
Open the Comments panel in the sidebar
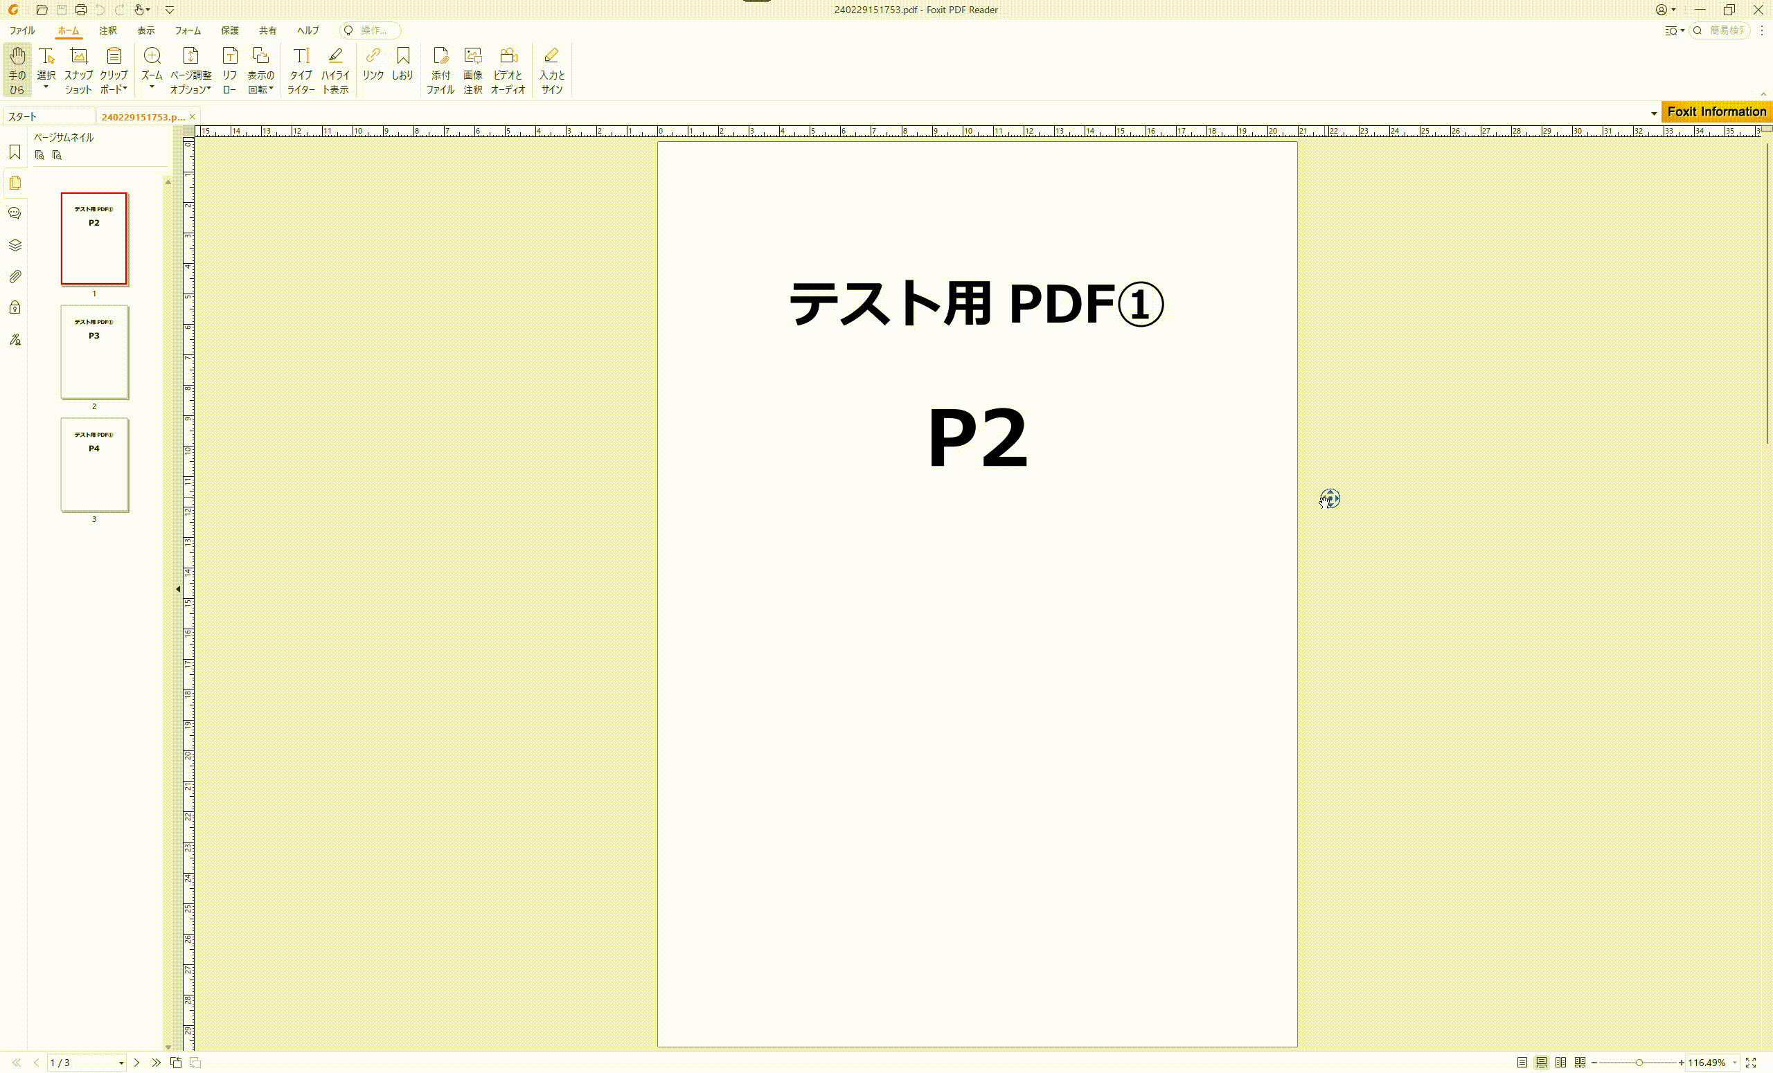tap(15, 213)
